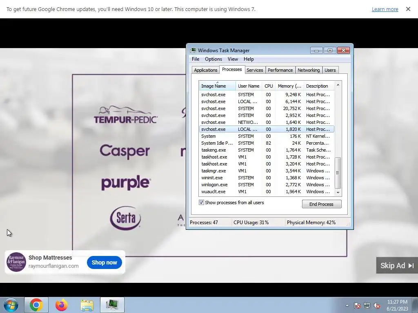Launch Google Chrome from the taskbar
The width and height of the screenshot is (418, 313).
(36, 305)
